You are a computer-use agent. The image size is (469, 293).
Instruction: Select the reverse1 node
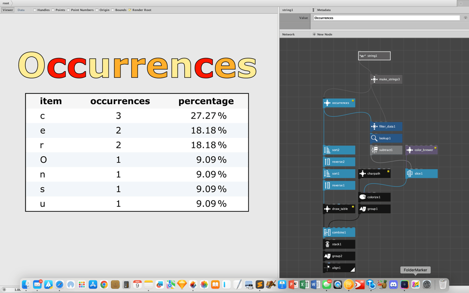click(339, 185)
